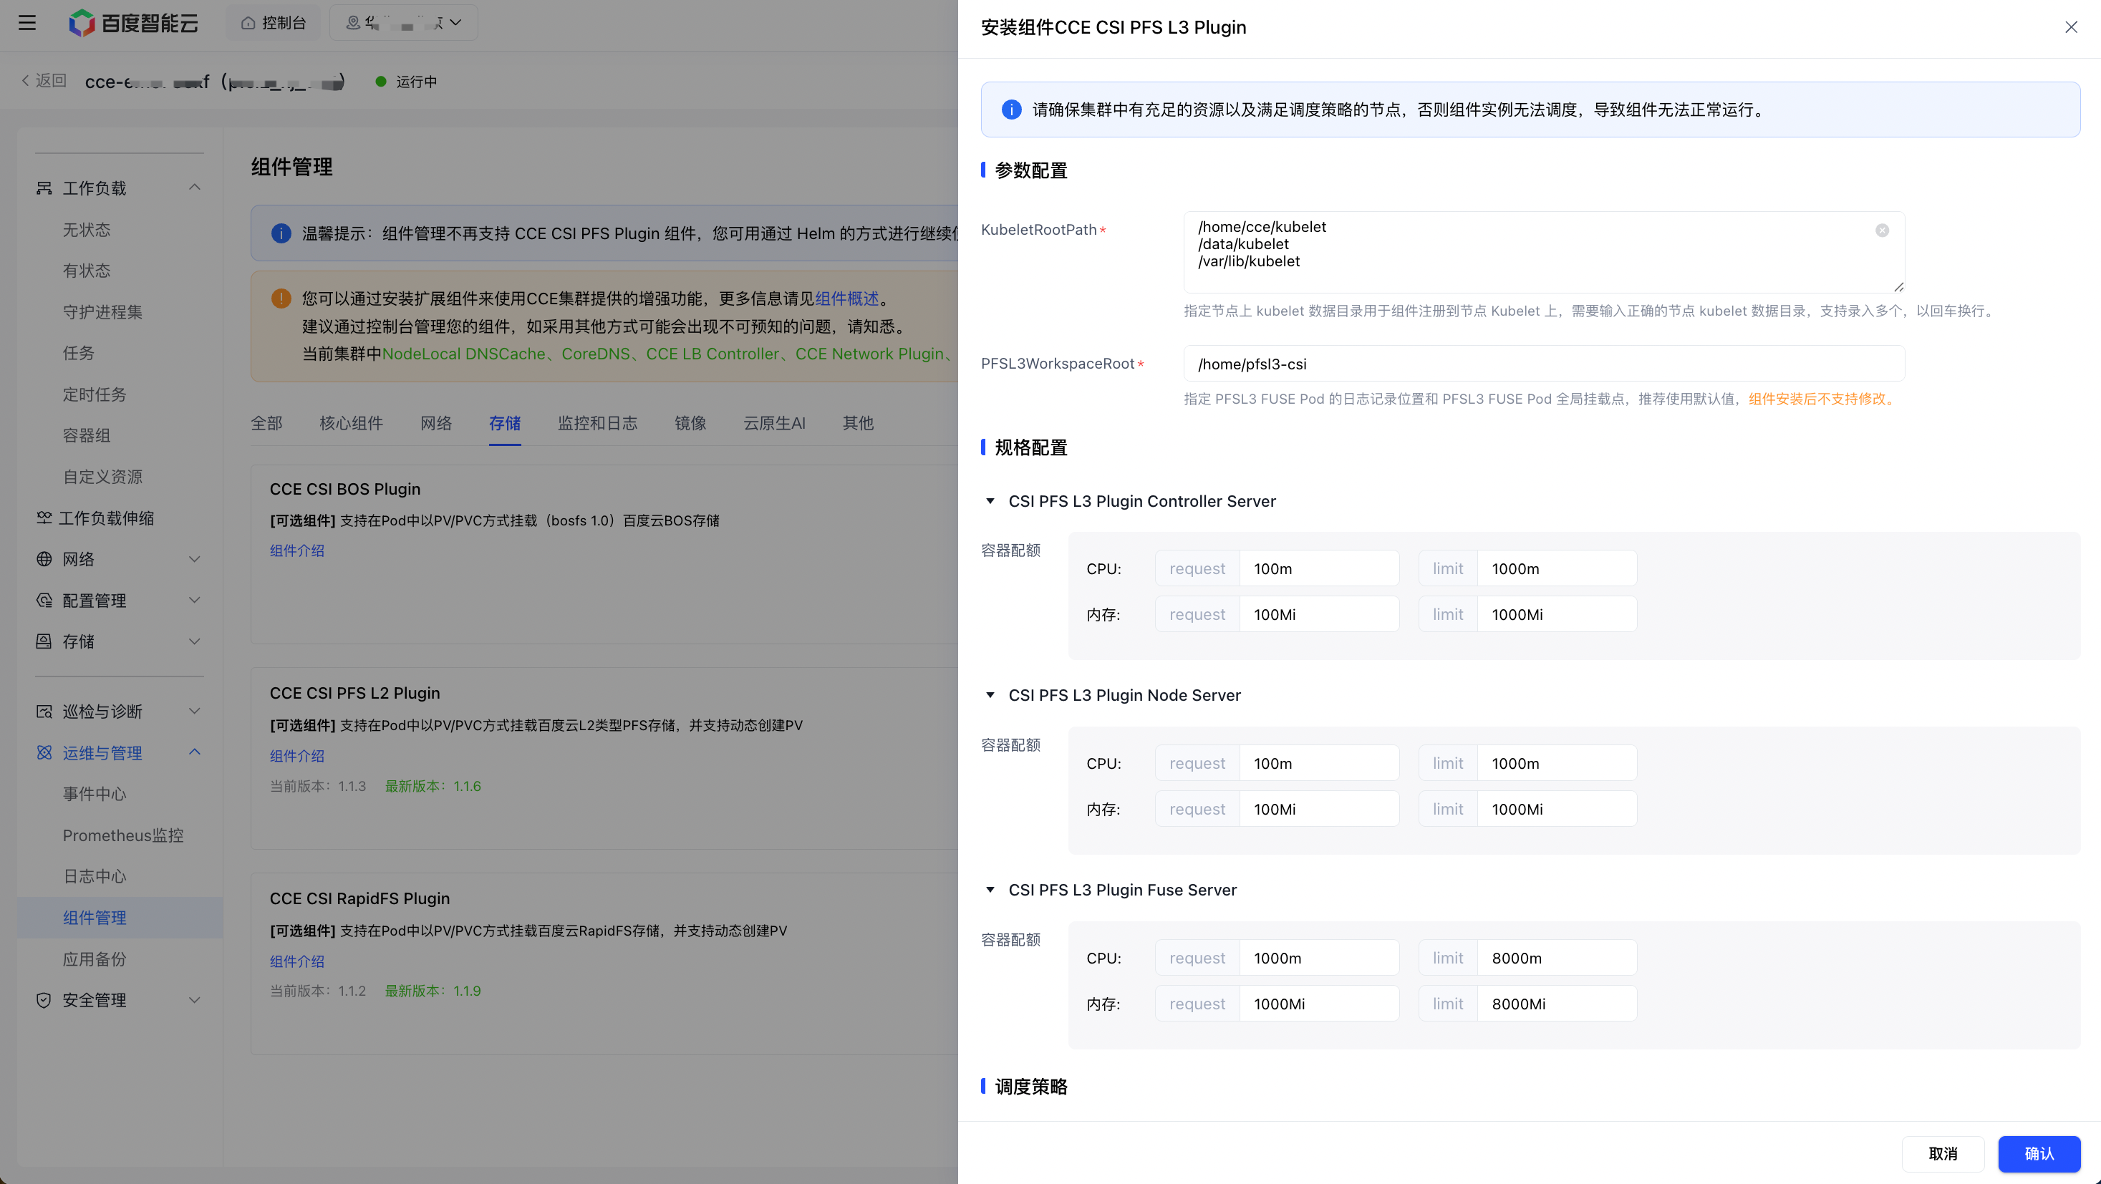The height and width of the screenshot is (1184, 2101).
Task: Click the info icon in resource notice
Action: click(x=1011, y=110)
